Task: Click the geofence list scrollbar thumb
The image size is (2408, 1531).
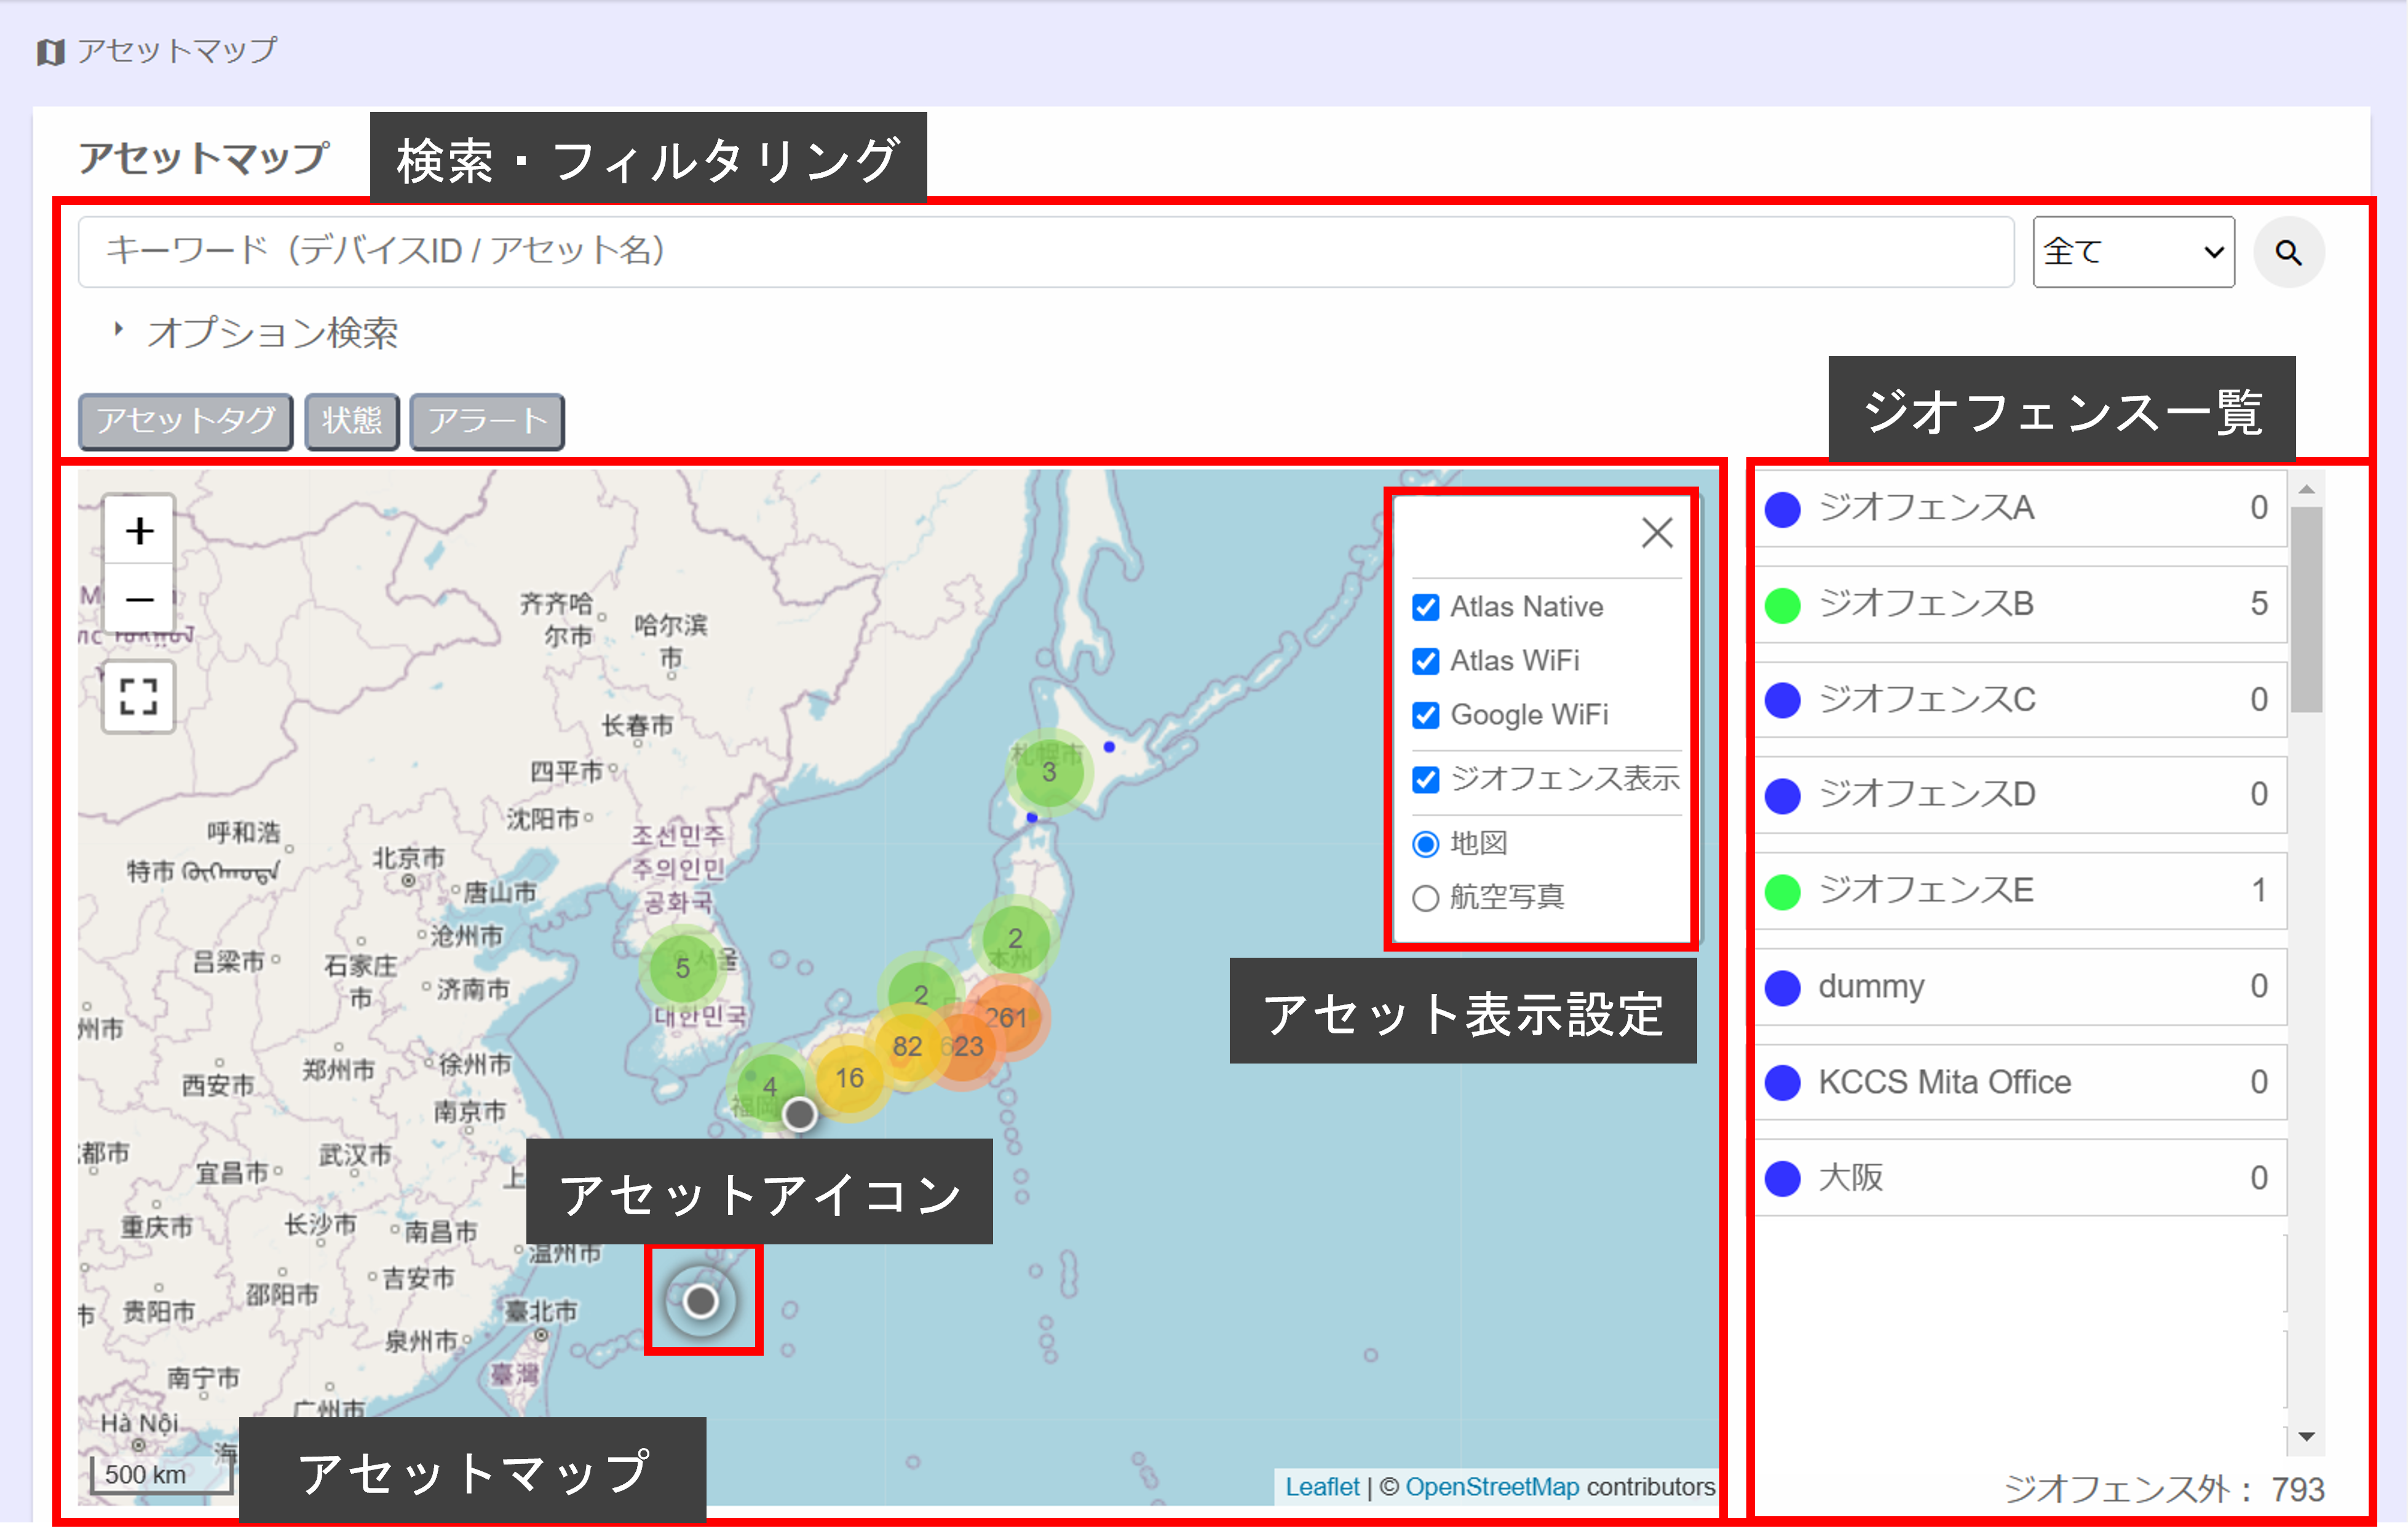Action: pyautogui.click(x=2306, y=609)
